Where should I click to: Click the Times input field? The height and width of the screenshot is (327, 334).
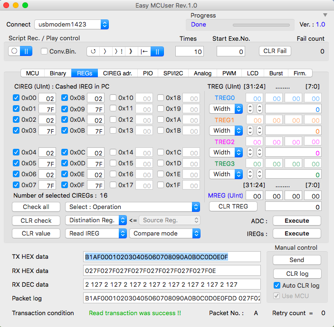[x=190, y=51]
